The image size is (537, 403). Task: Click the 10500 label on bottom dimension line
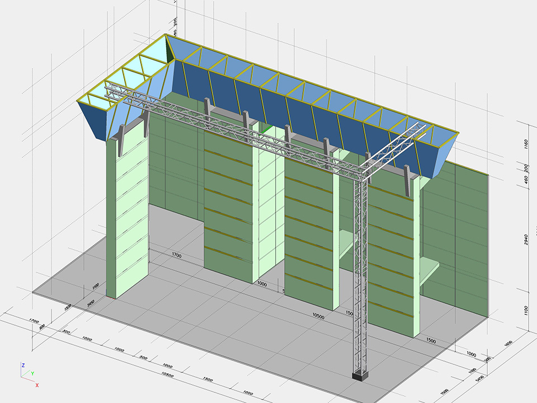click(x=318, y=316)
